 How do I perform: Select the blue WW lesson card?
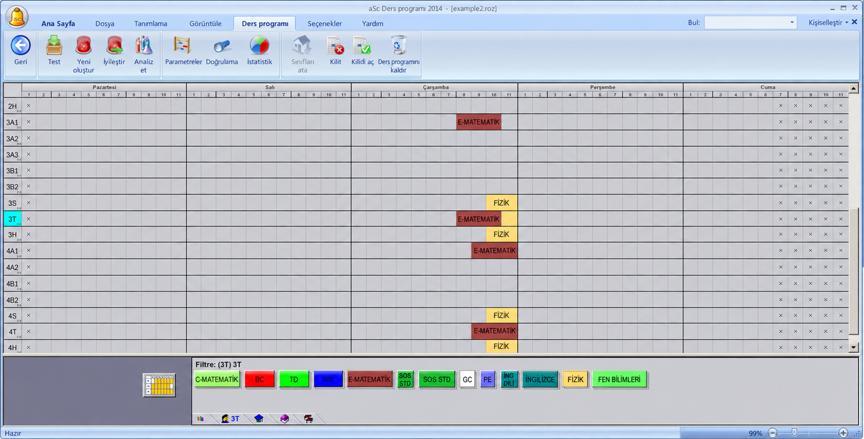[328, 379]
